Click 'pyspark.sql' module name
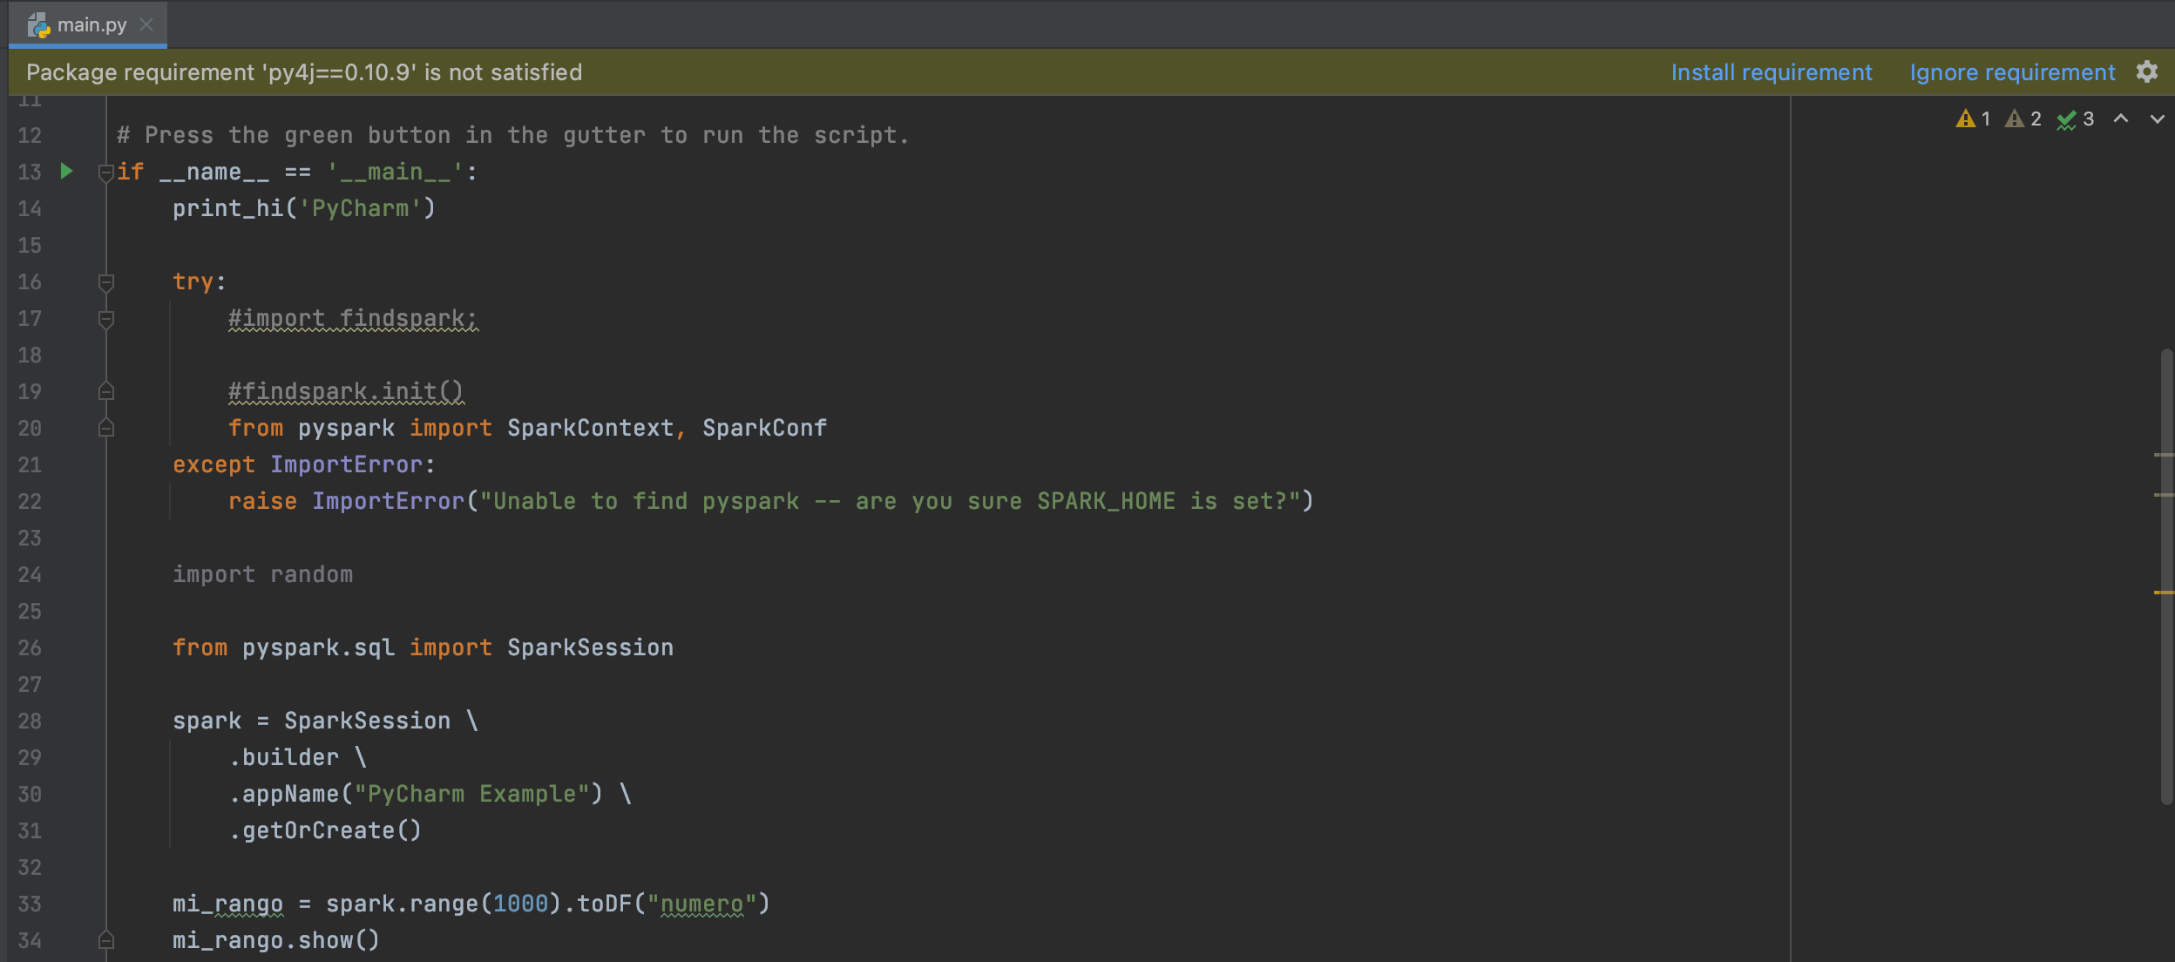The image size is (2175, 962). click(x=318, y=647)
